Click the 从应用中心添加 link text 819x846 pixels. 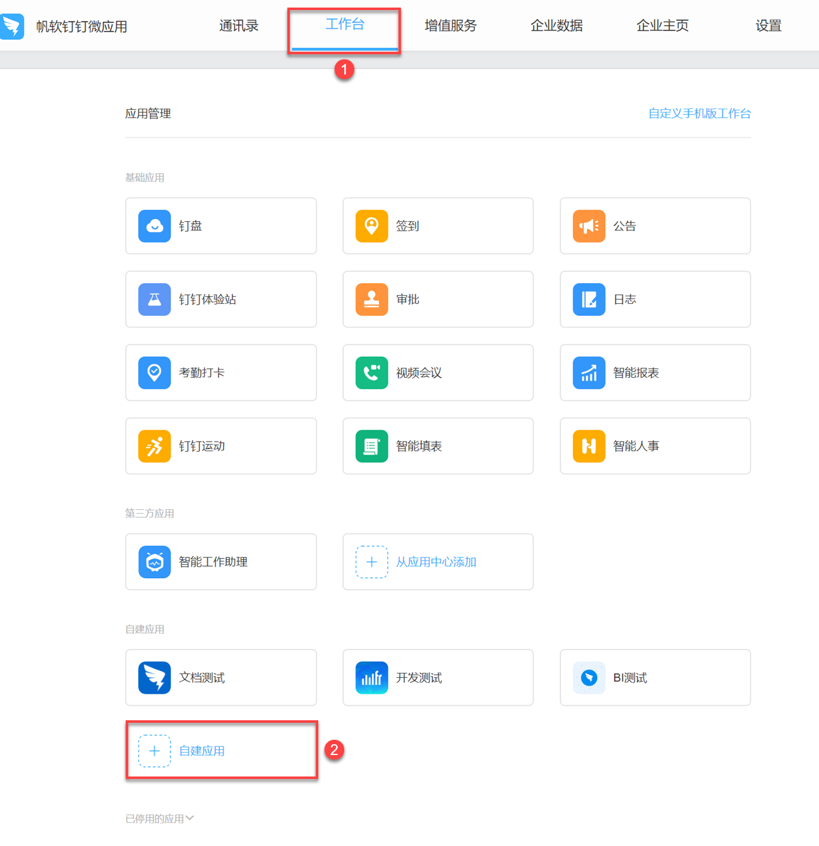click(x=436, y=562)
